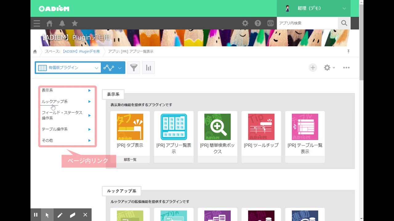Viewport: 394px width, 221px height.
Task: Open the filter funnel icon
Action: point(134,68)
